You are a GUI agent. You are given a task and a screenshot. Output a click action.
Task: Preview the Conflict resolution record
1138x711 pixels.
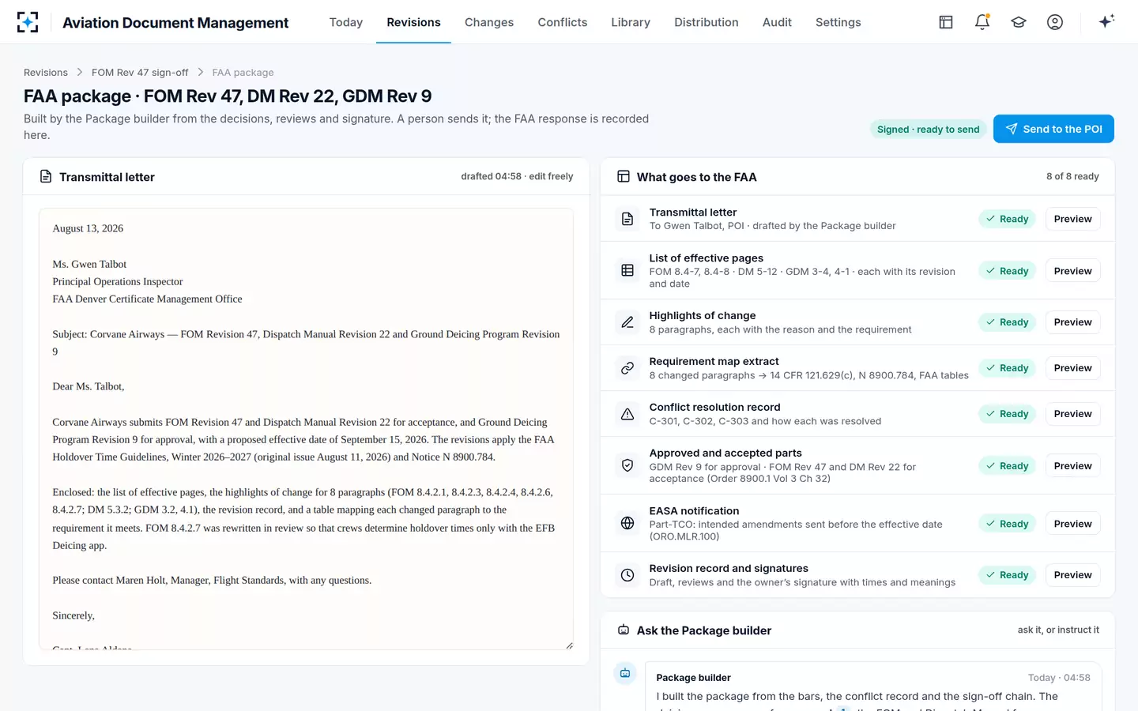point(1072,414)
